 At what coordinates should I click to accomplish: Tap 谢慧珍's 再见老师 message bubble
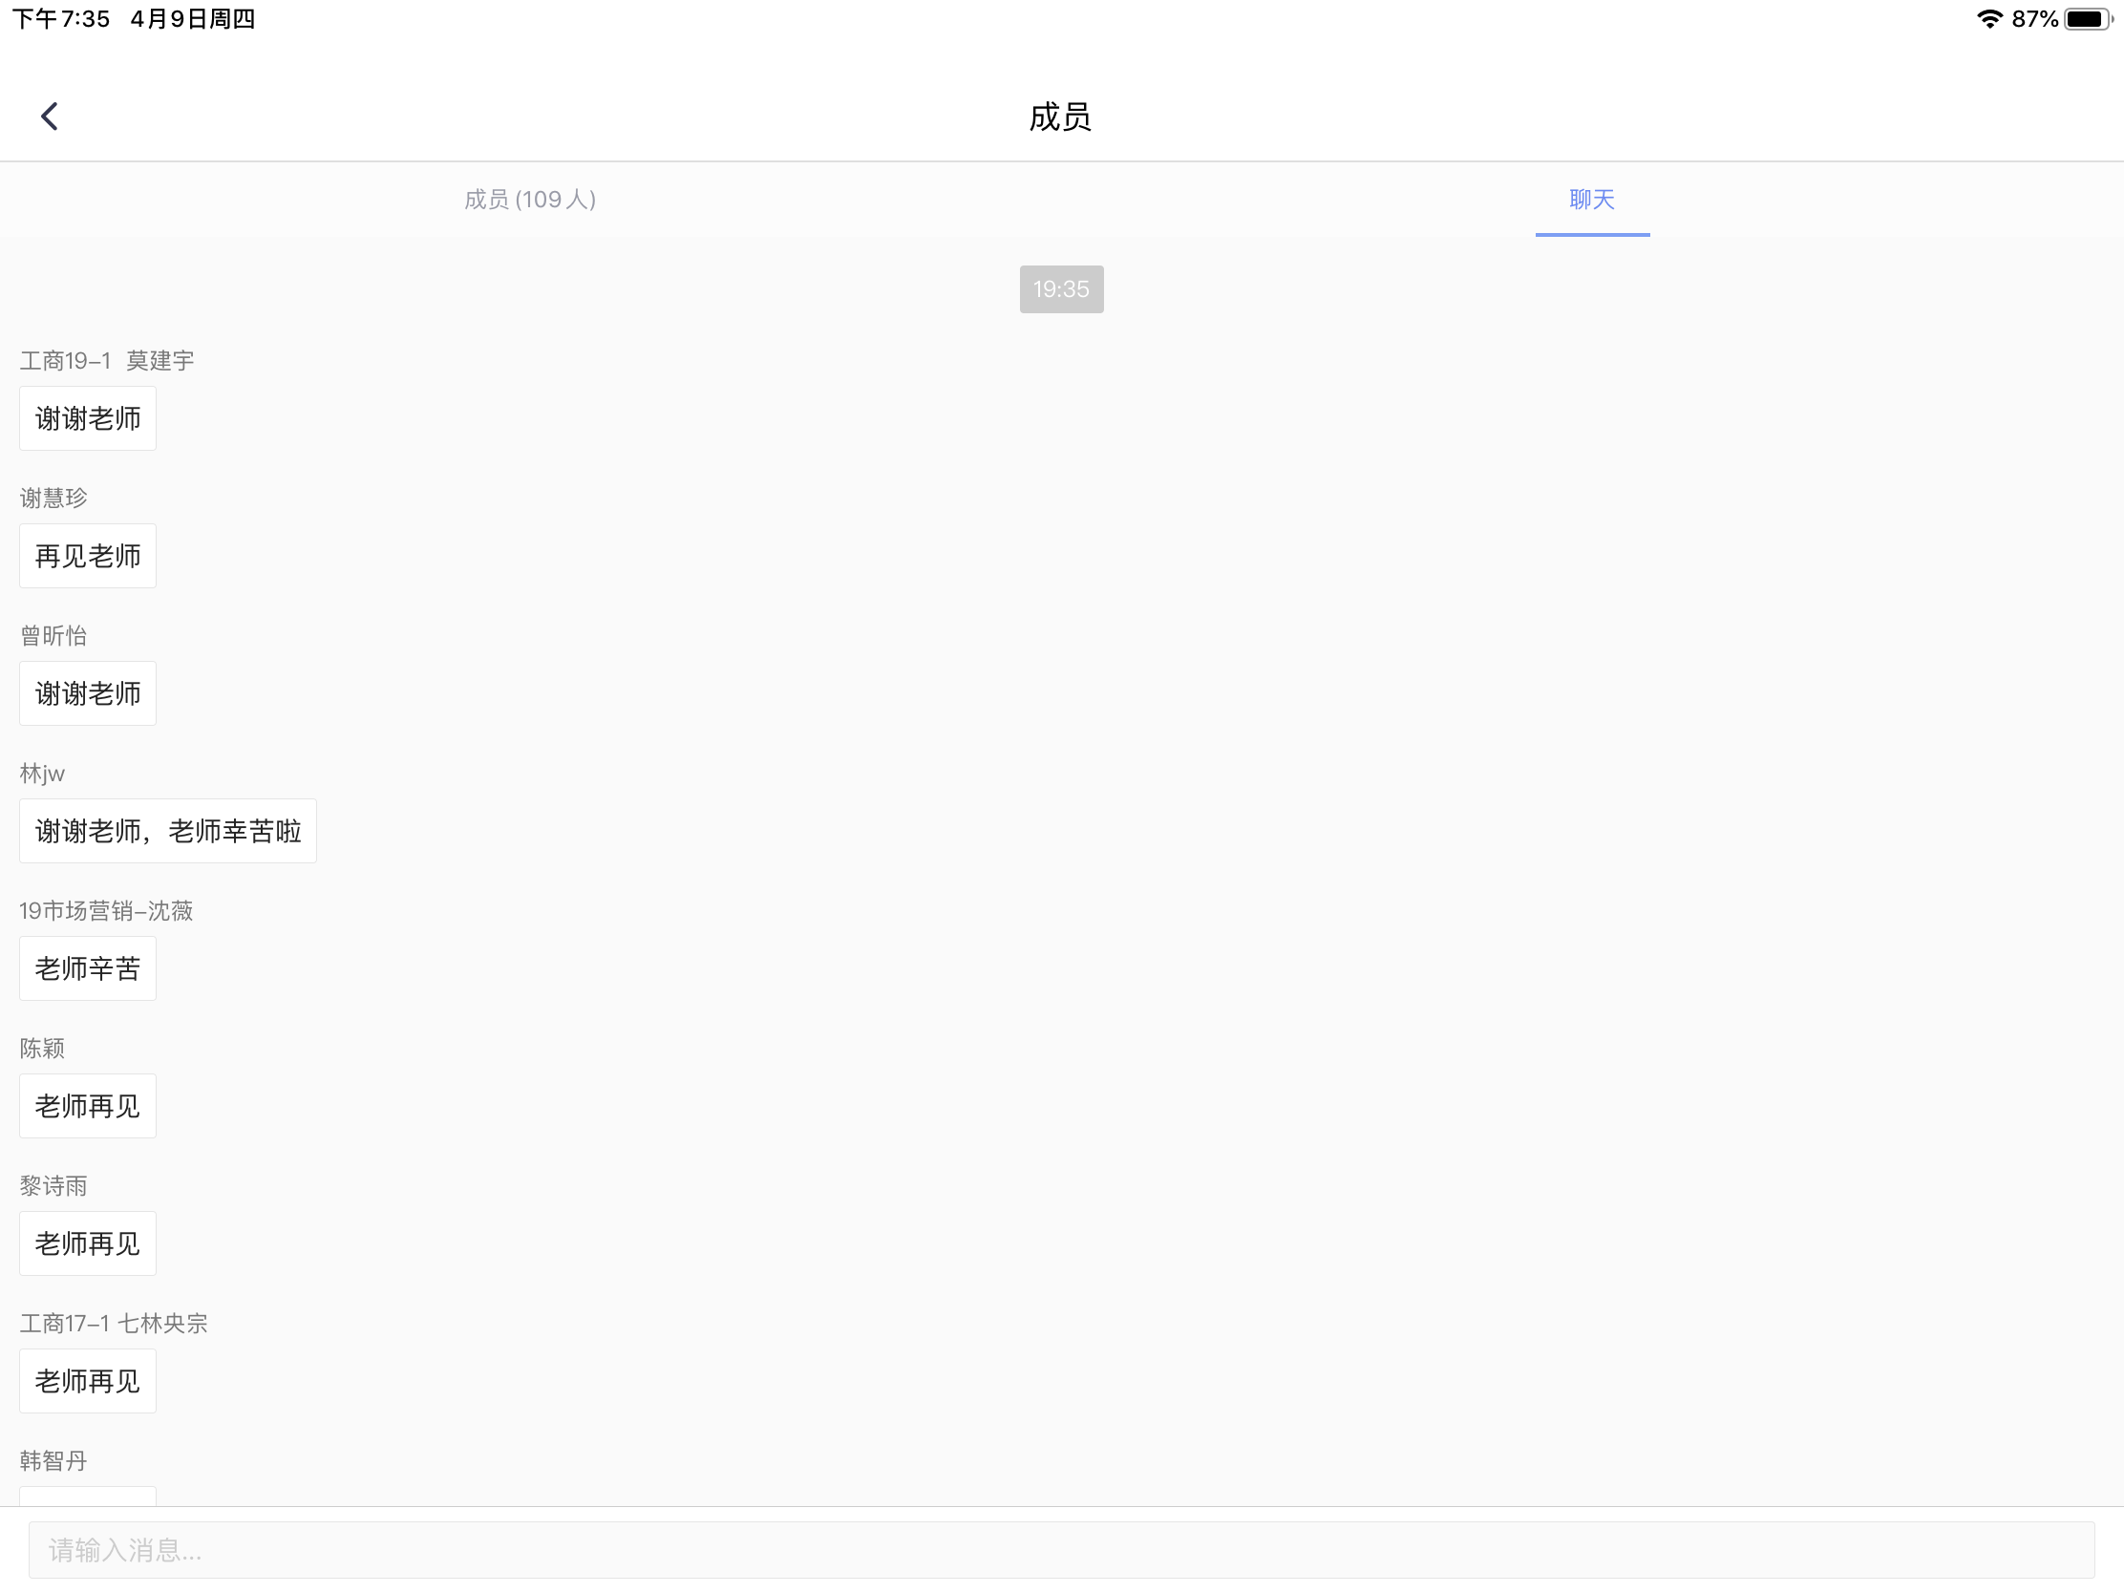click(x=87, y=556)
